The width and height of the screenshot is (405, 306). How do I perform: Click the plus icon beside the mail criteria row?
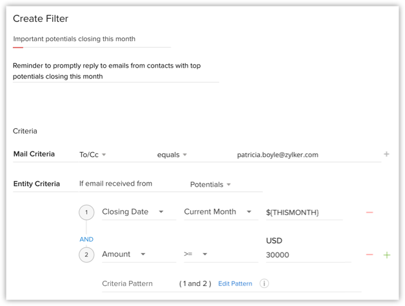click(386, 155)
